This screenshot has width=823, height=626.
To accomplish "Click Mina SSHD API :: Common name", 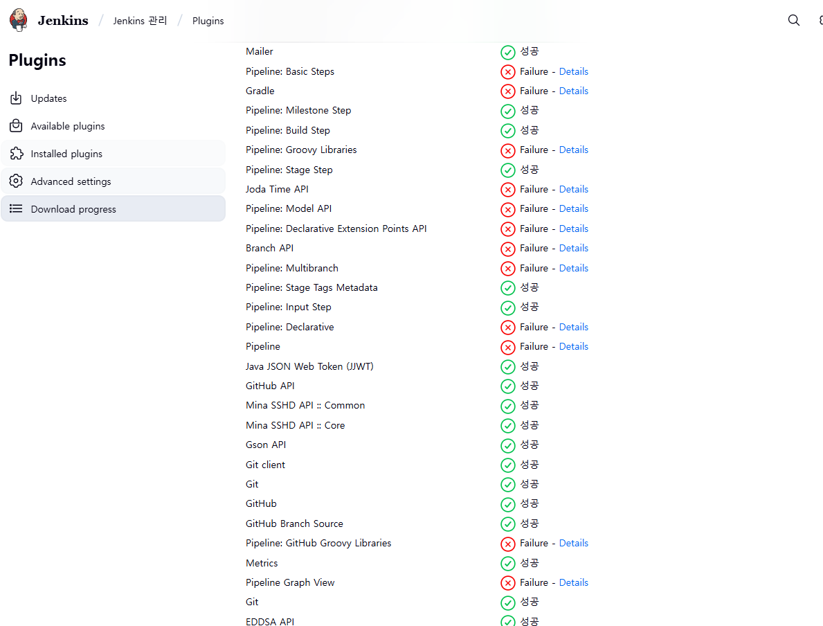I will point(305,405).
